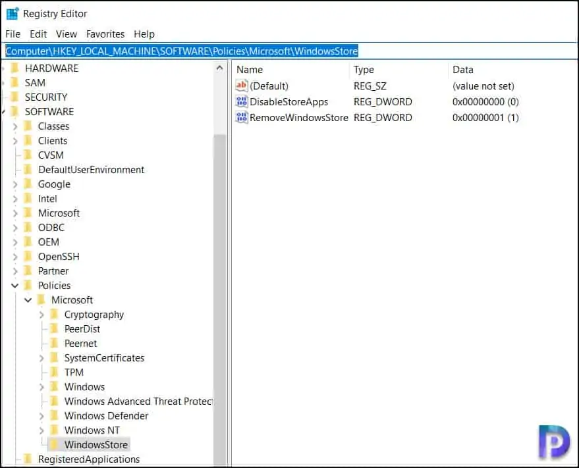The height and width of the screenshot is (468, 579).
Task: Open the File menu
Action: click(13, 34)
